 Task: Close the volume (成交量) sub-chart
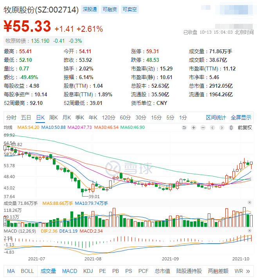pos(250,202)
